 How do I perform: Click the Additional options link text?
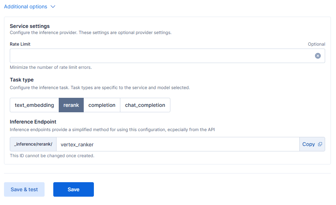[x=25, y=7]
